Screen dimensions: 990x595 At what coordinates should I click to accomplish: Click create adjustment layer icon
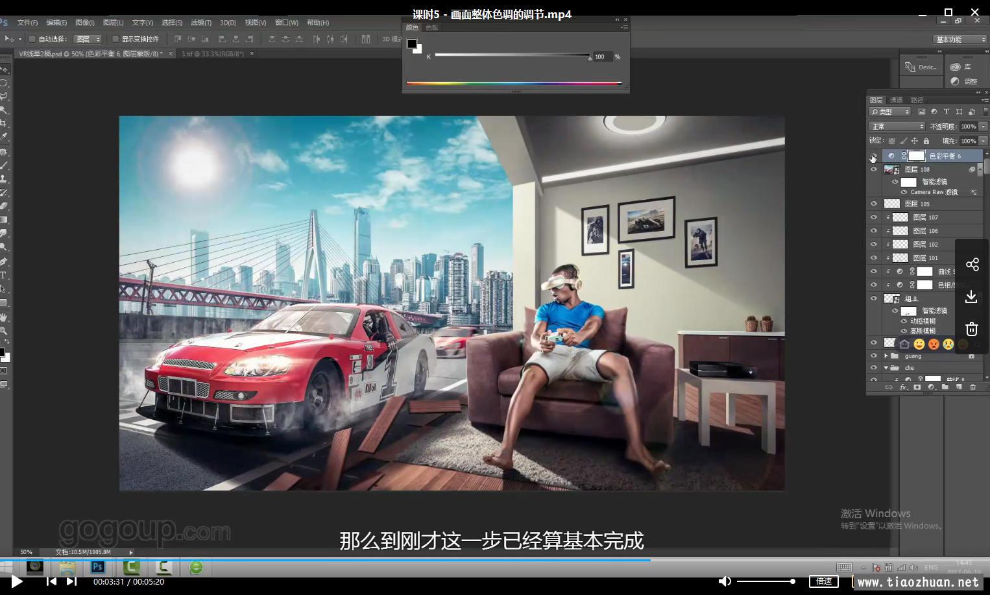(931, 387)
